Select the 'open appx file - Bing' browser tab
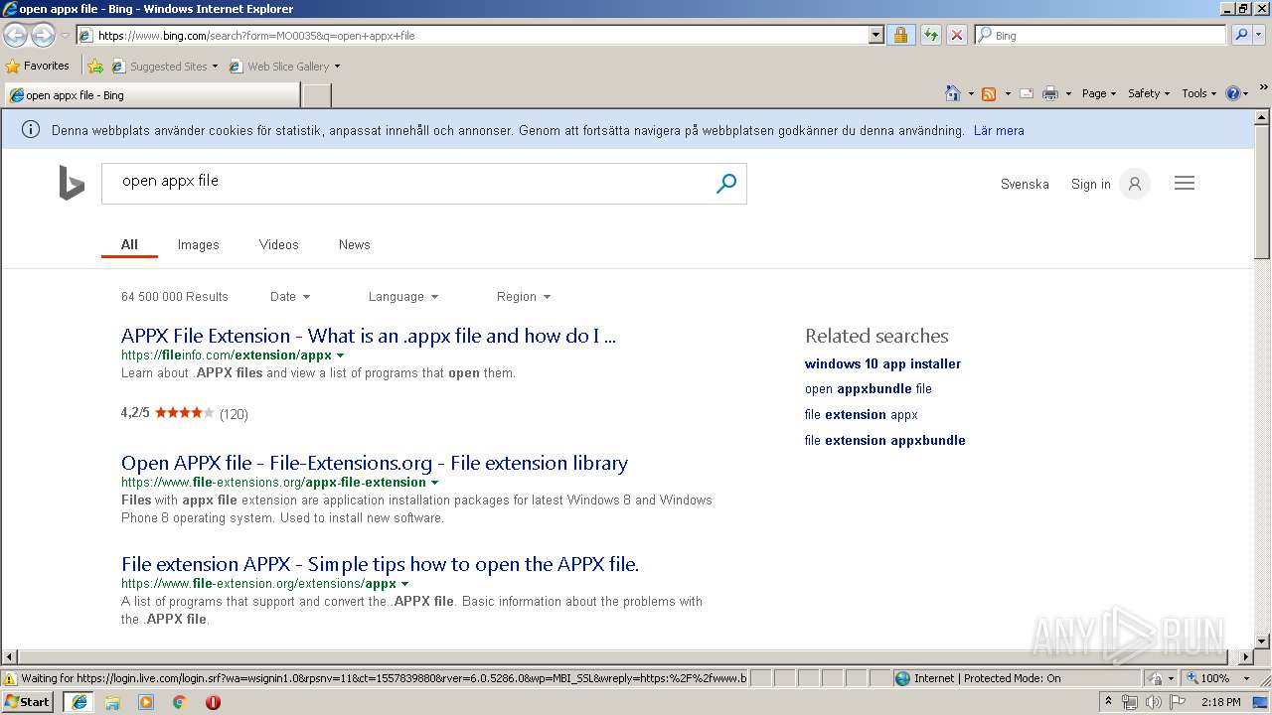Viewport: 1272px width, 715px height. tap(152, 95)
